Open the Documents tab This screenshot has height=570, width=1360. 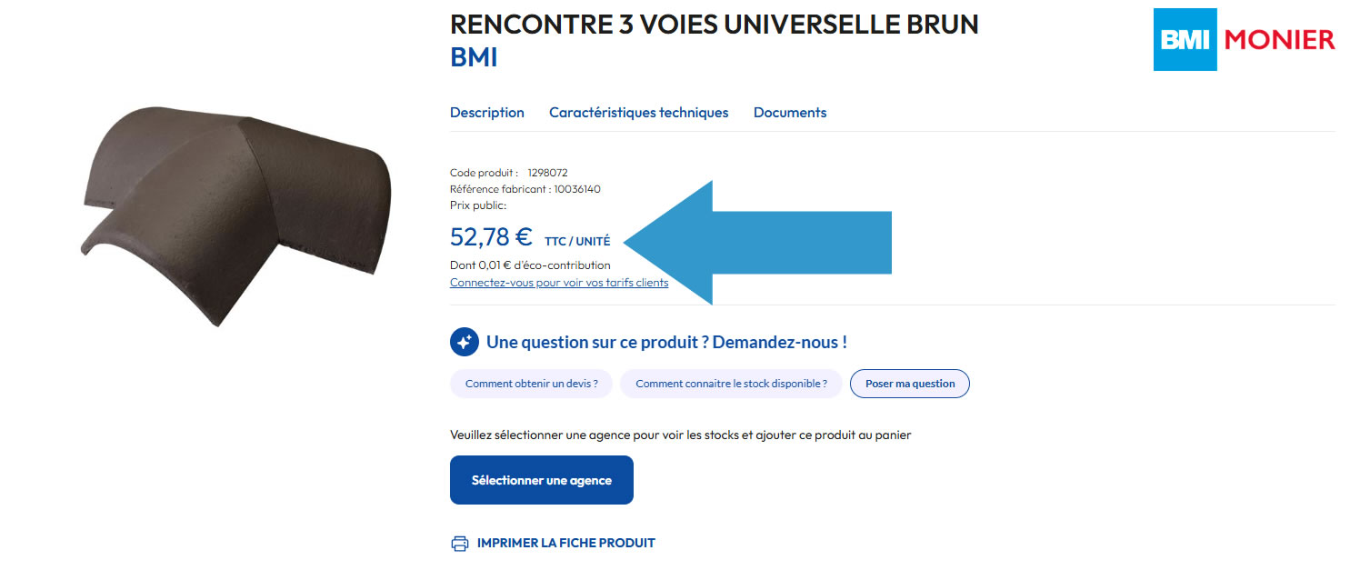790,113
